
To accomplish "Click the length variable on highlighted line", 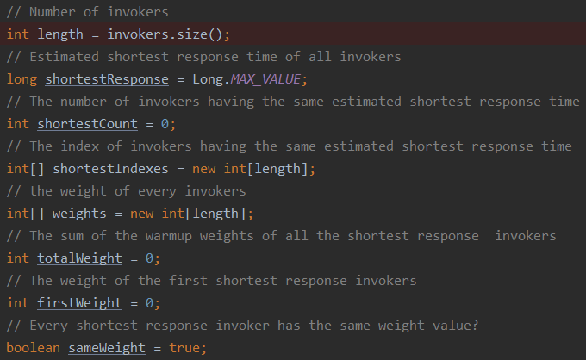I will [x=60, y=34].
